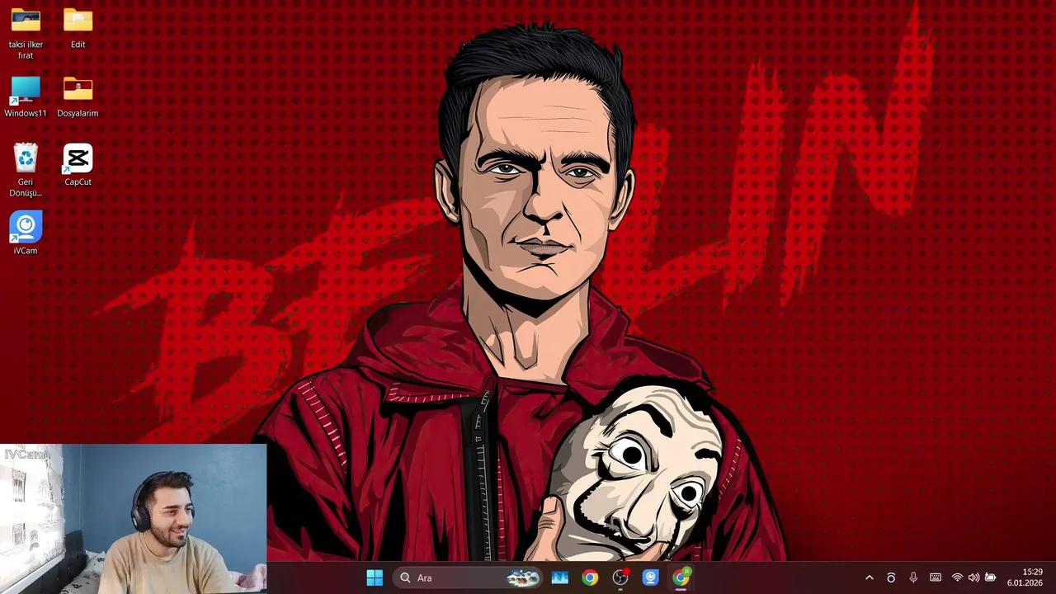Click the battery status tray icon

991,577
